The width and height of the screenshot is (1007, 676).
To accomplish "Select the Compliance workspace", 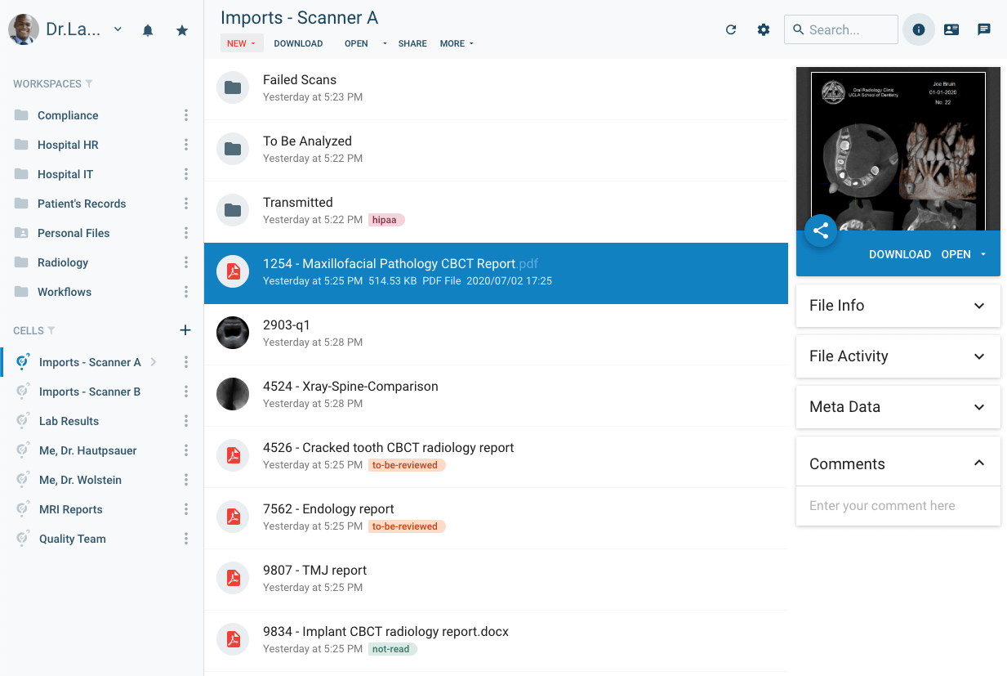I will pyautogui.click(x=68, y=115).
